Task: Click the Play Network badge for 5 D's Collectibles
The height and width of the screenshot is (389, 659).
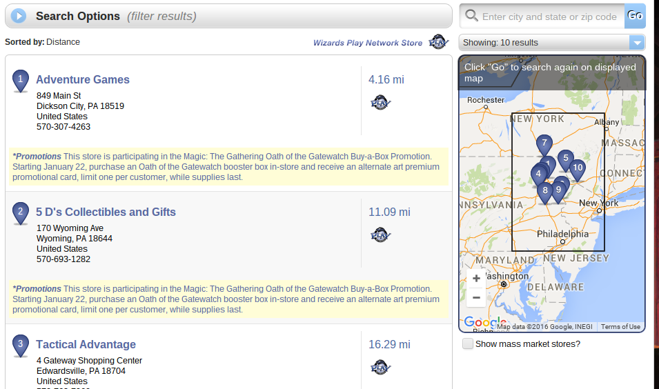Action: 380,235
